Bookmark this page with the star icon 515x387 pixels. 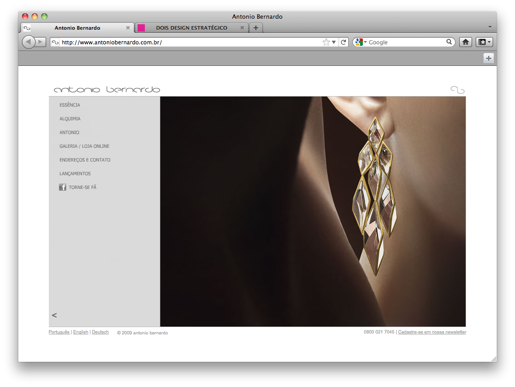pos(326,42)
